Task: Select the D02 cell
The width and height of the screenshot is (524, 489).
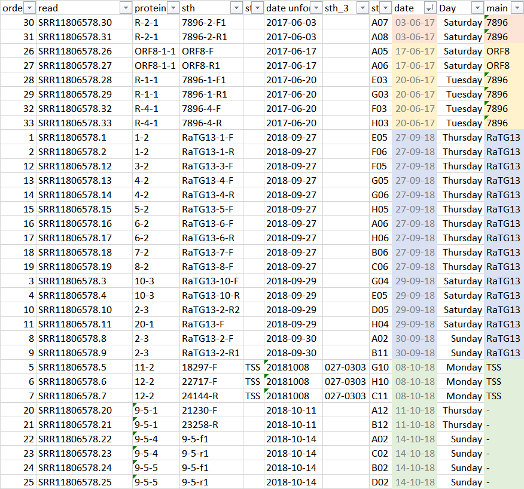Action: coord(380,482)
